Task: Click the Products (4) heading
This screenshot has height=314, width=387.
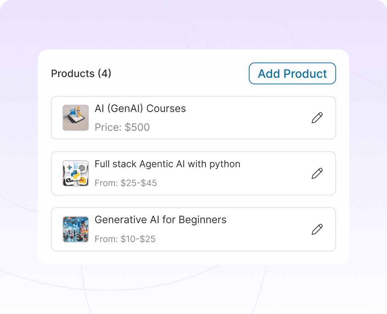Action: pyautogui.click(x=81, y=73)
